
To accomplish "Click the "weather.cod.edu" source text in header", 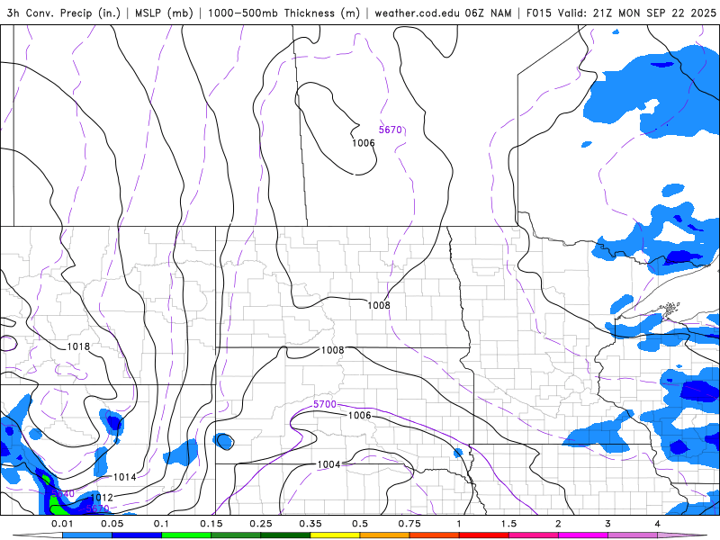I will (x=418, y=13).
